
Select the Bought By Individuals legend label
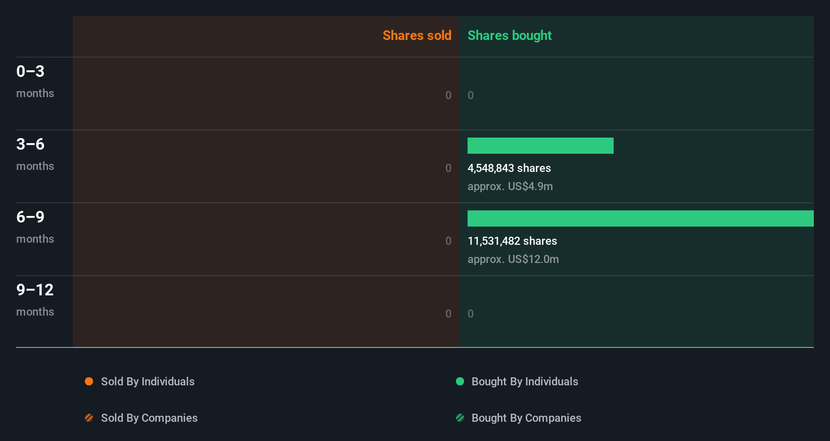point(525,382)
